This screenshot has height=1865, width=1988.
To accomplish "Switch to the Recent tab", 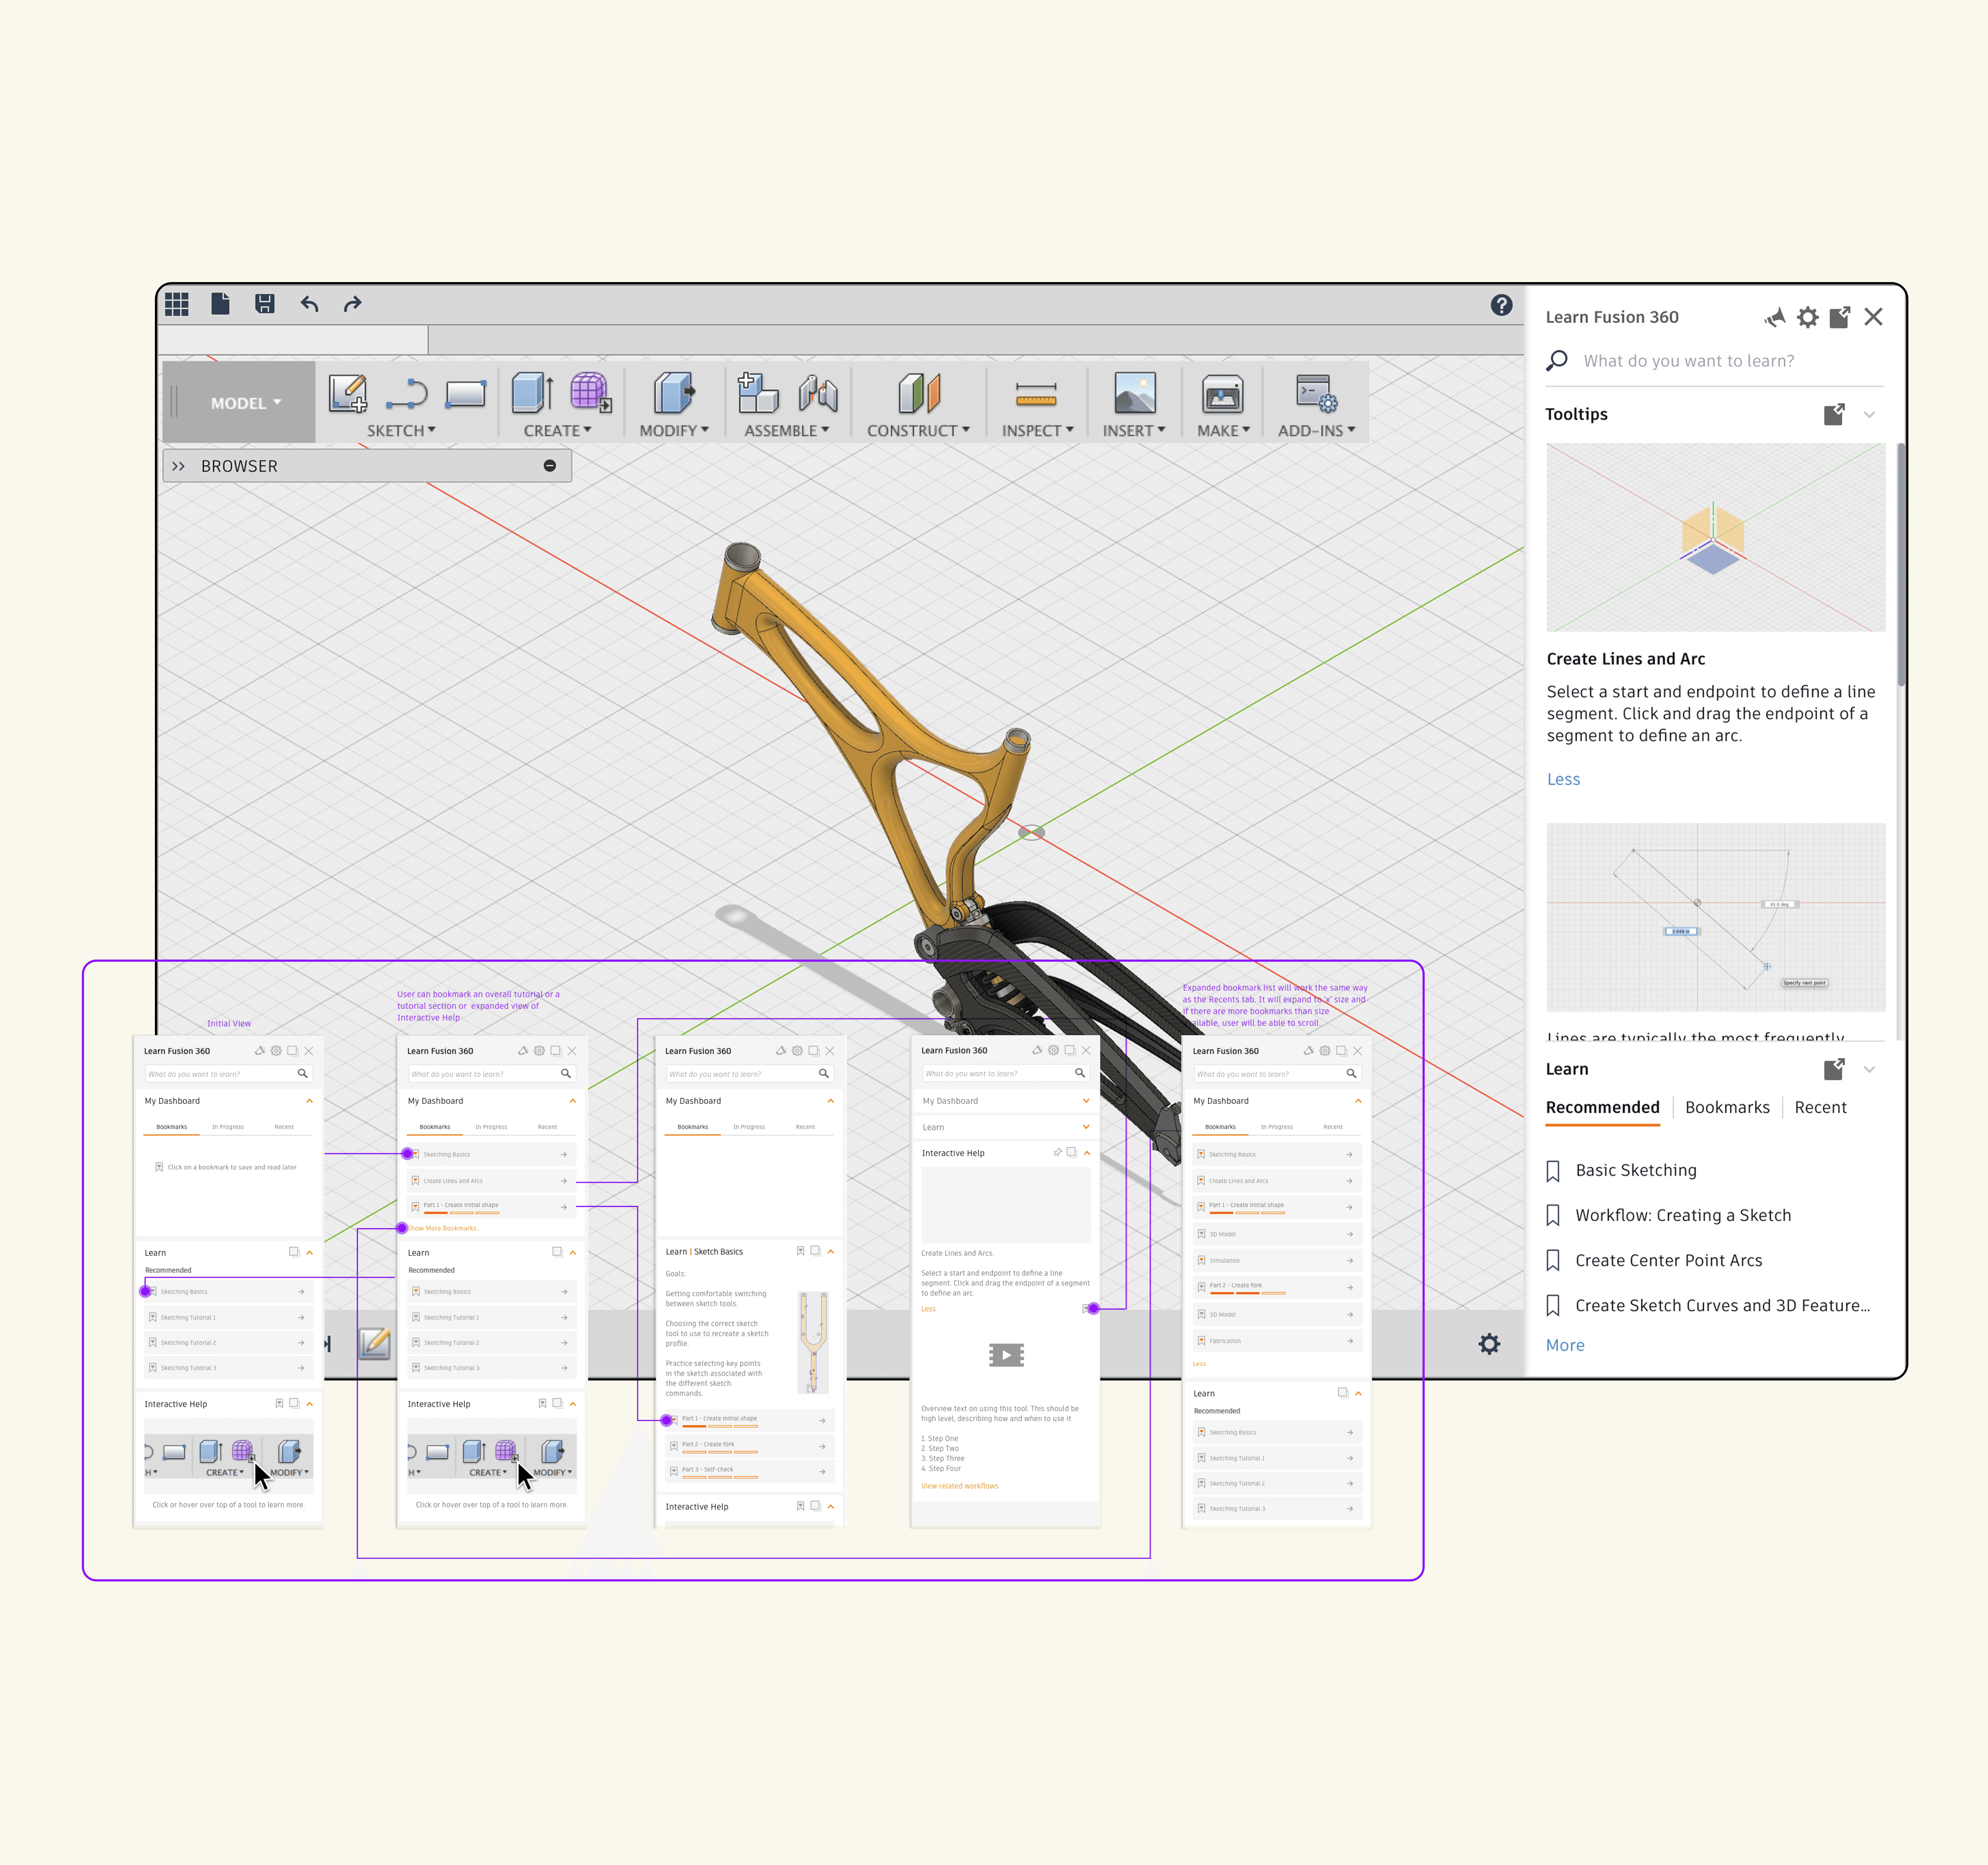I will (x=1820, y=1107).
